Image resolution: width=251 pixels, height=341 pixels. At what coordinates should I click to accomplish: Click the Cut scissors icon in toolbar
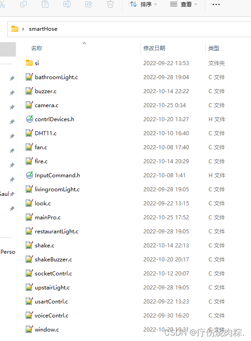click(2, 4)
